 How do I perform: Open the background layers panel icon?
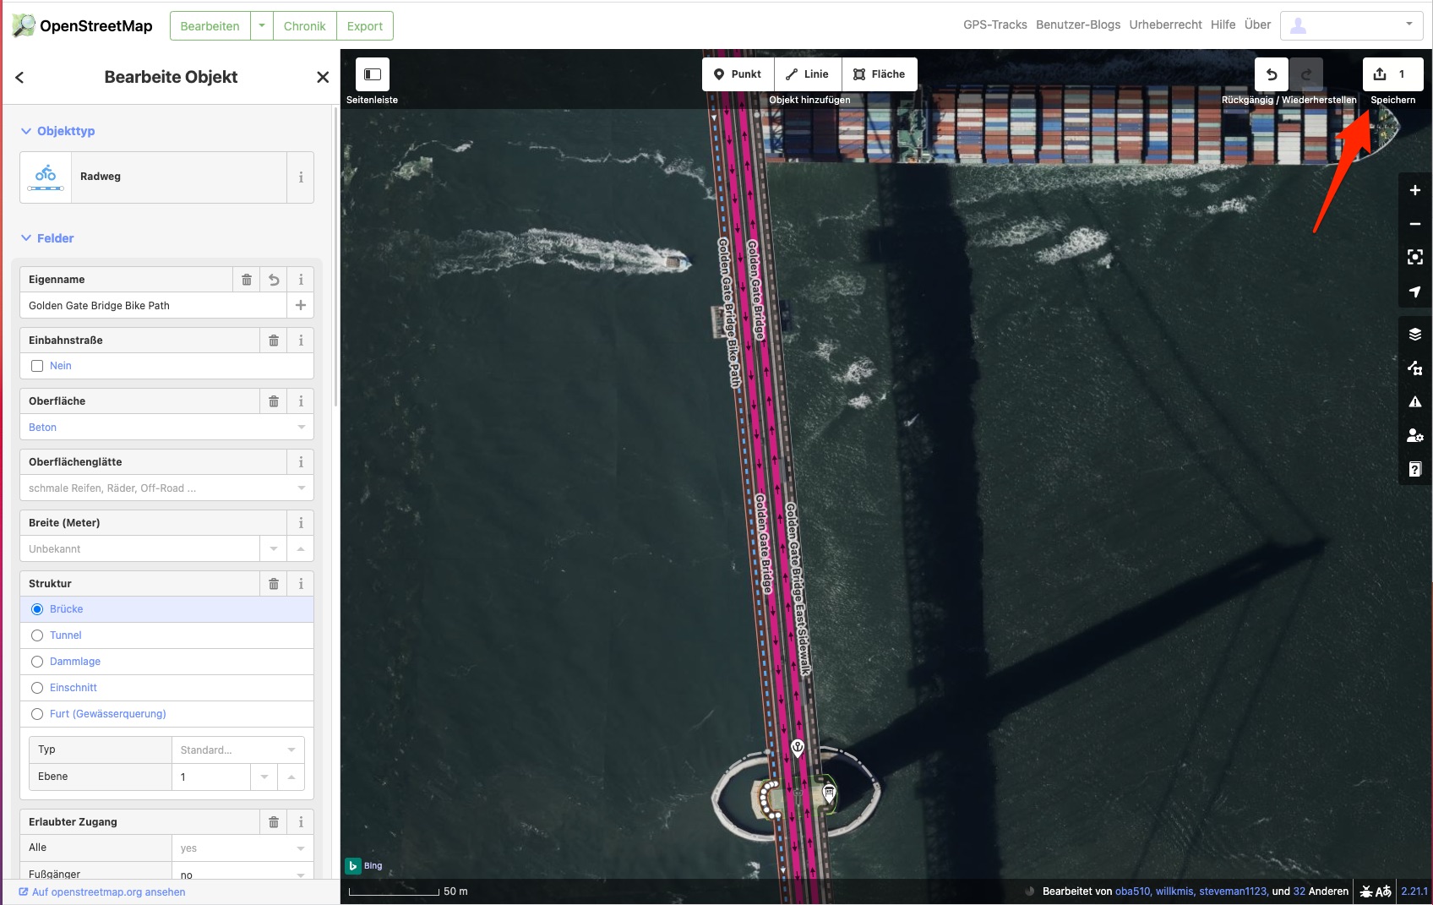(x=1415, y=335)
